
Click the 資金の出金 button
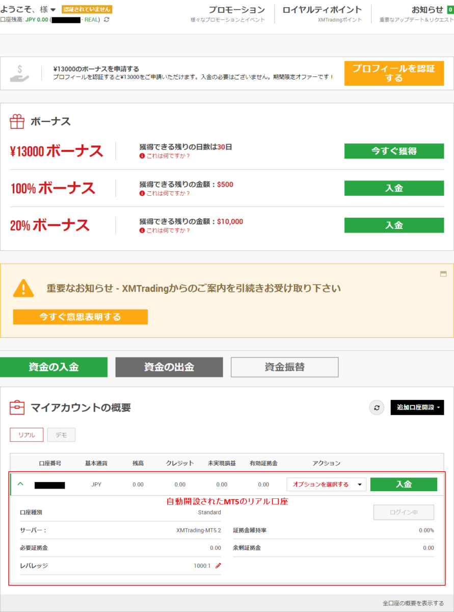point(169,367)
